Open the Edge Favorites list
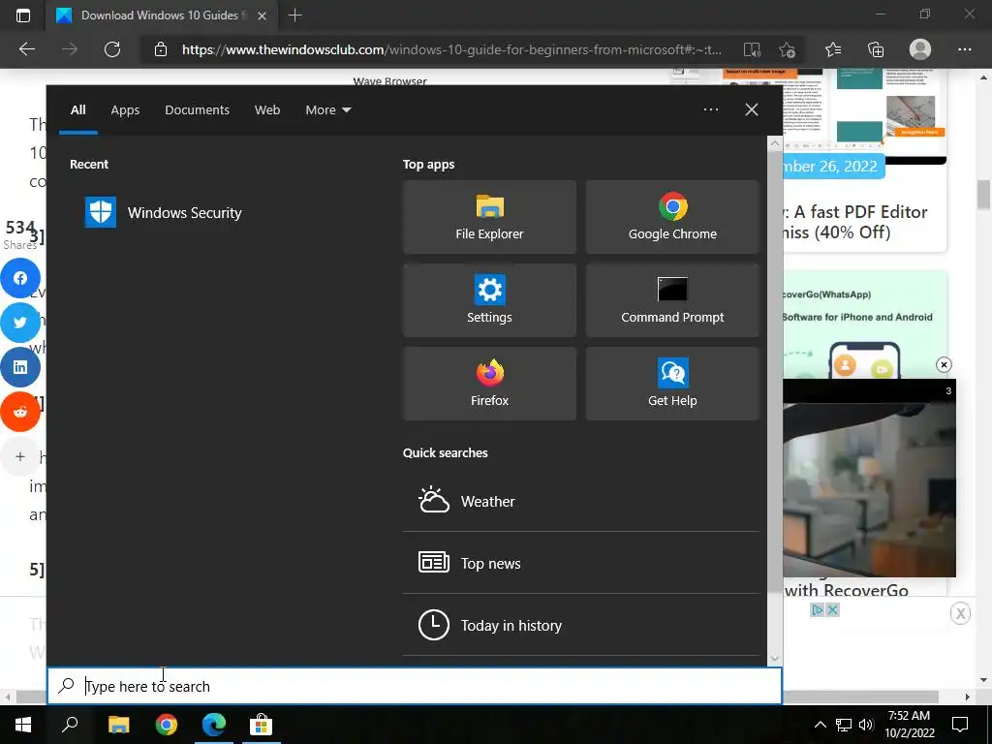Viewport: 992px width, 744px height. pyautogui.click(x=833, y=49)
